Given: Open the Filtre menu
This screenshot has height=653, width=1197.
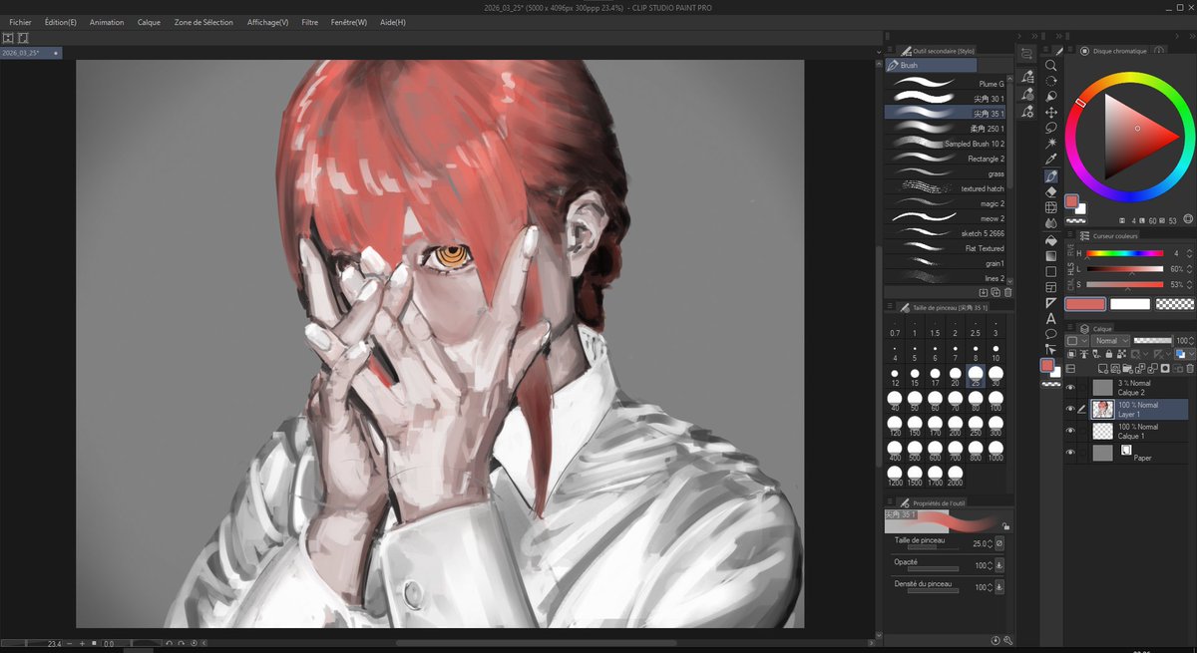Looking at the screenshot, I should pos(310,22).
